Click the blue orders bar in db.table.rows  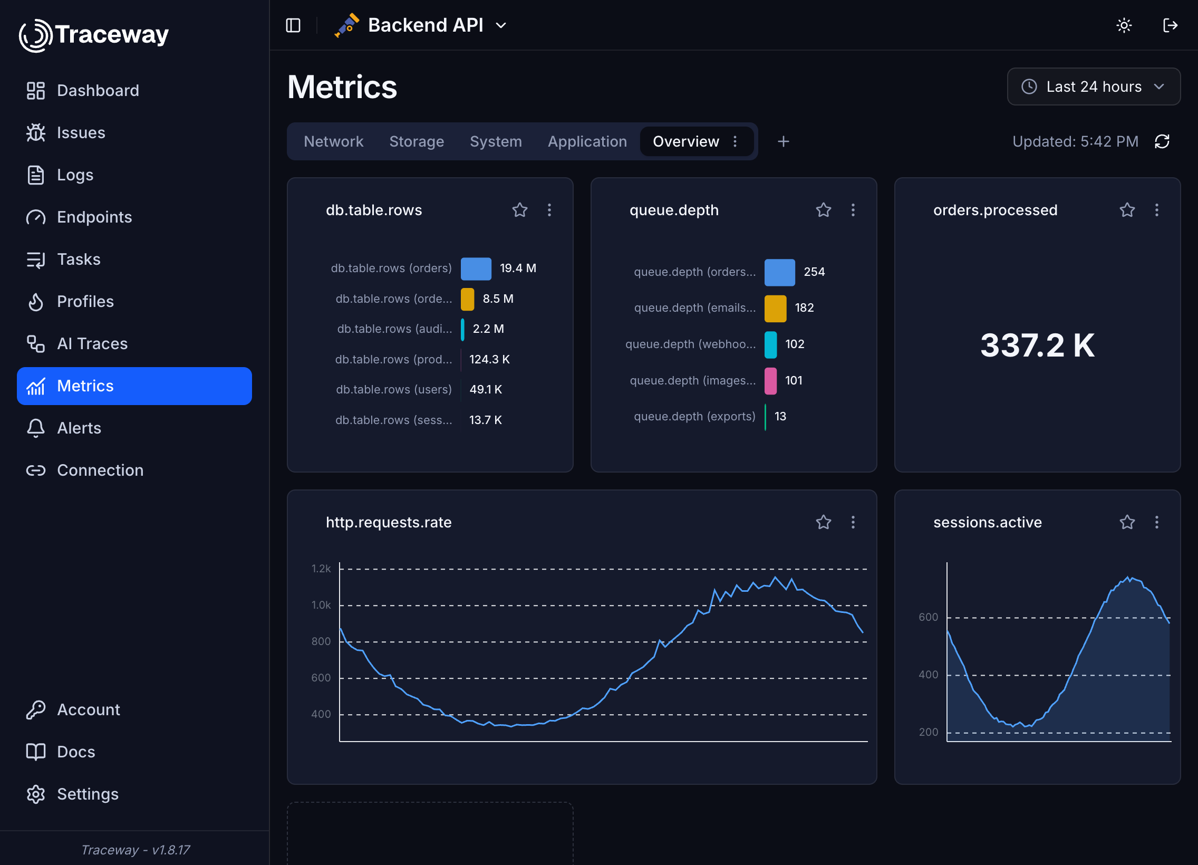(x=476, y=268)
